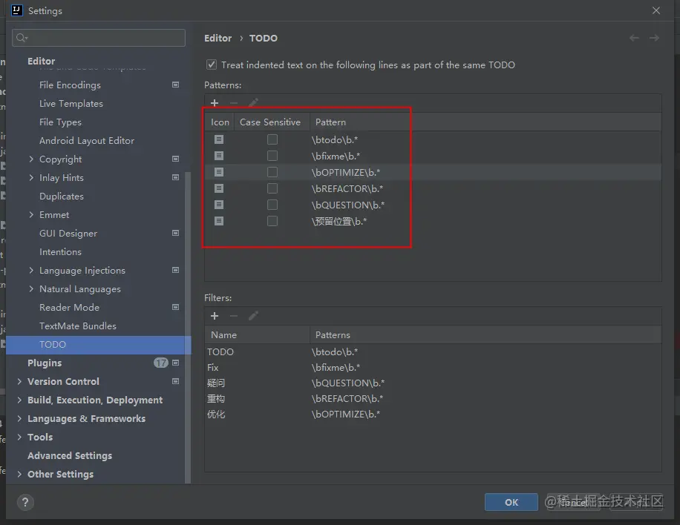Expand the Language Injections node
This screenshot has height=525, width=680.
31,271
